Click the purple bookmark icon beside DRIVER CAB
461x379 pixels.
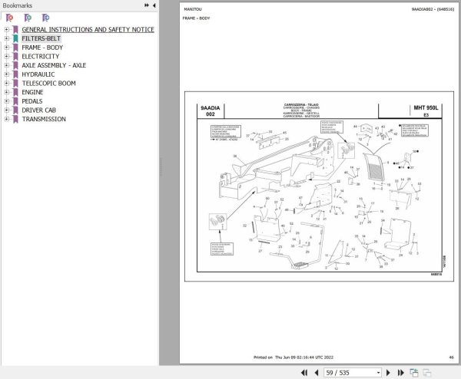click(x=15, y=110)
